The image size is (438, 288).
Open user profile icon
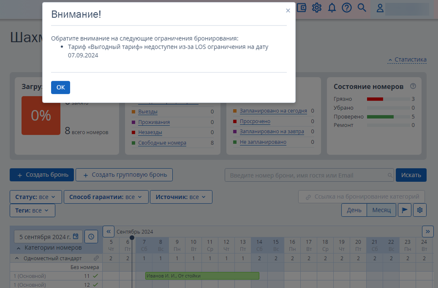(x=380, y=8)
